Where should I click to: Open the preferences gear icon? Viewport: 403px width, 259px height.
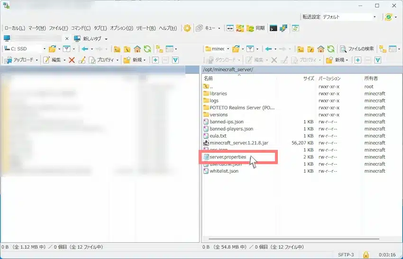pyautogui.click(x=187, y=28)
